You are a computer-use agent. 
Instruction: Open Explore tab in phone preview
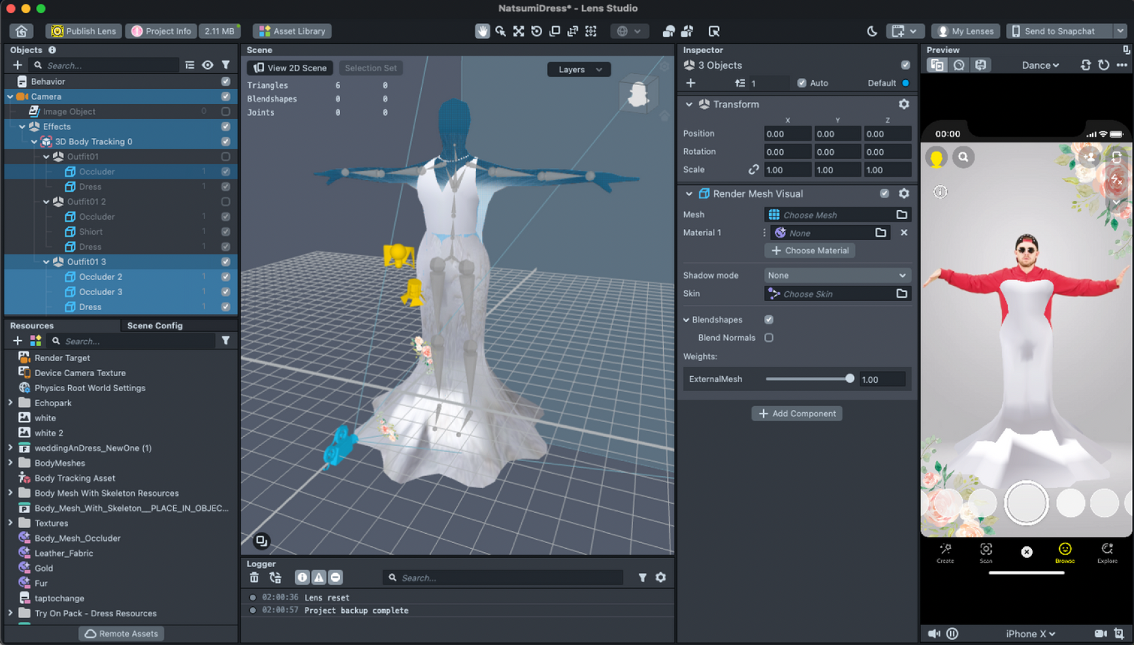pos(1107,553)
